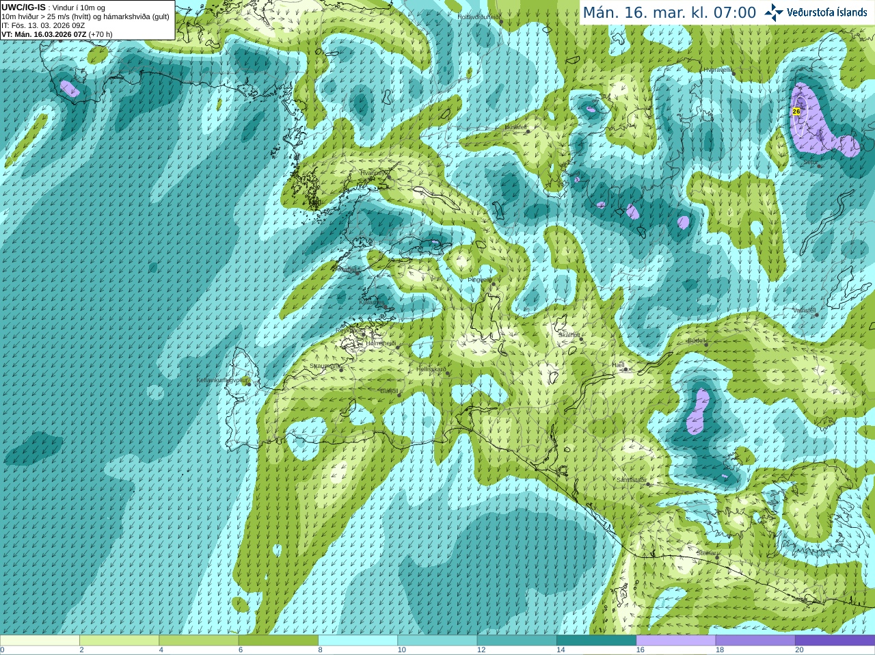Select the Keflavíkurflugvöllur station label
The width and height of the screenshot is (875, 655).
(x=222, y=380)
